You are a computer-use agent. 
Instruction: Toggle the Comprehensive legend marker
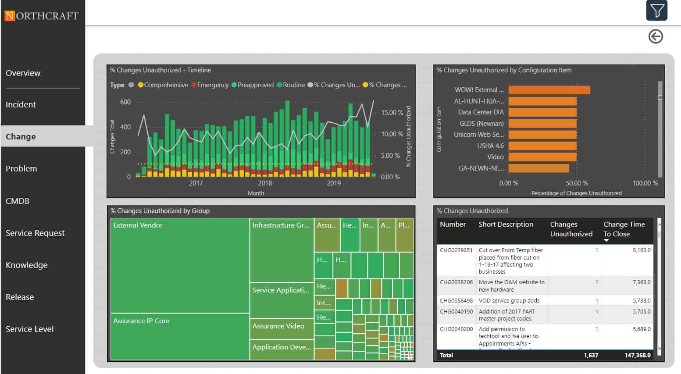[141, 85]
